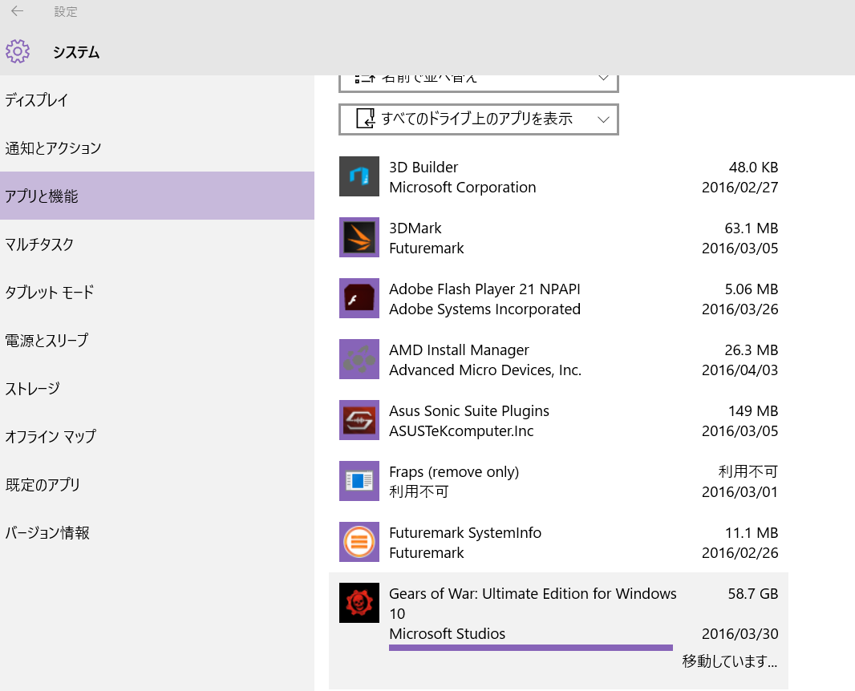Click the settings gear icon
This screenshot has width=855, height=691.
[18, 51]
